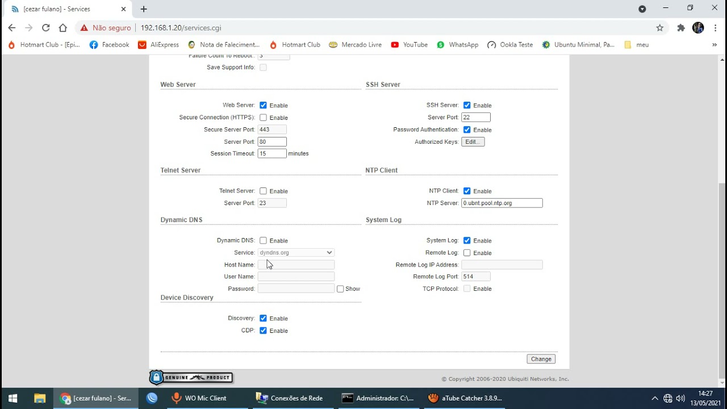This screenshot has height=409, width=727.
Task: Open the Facebook bookmark
Action: click(x=110, y=45)
